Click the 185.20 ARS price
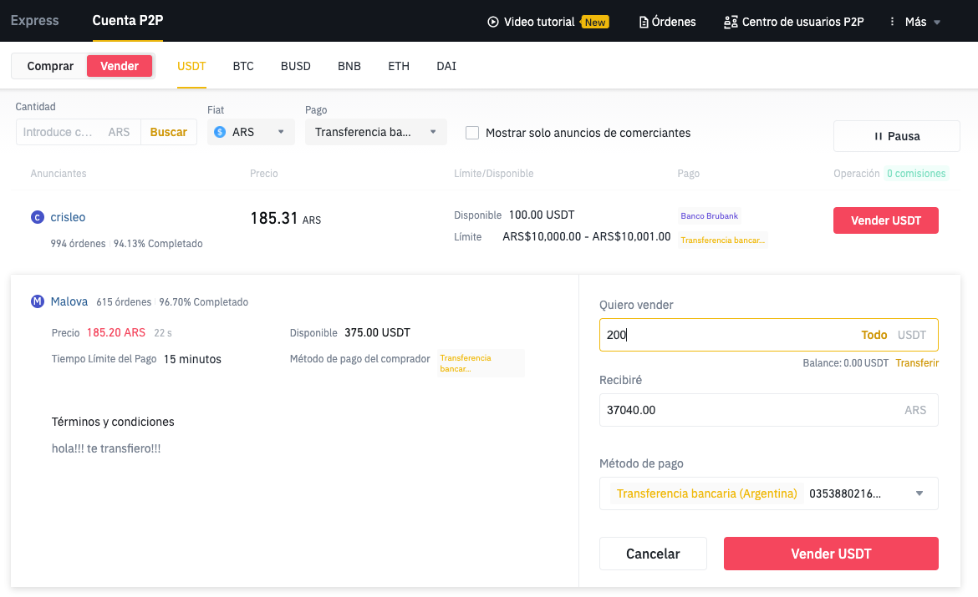This screenshot has width=978, height=597. (x=116, y=333)
